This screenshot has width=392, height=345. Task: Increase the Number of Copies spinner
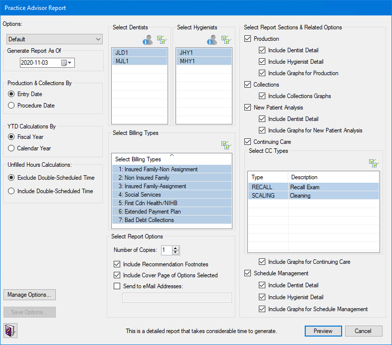click(176, 248)
